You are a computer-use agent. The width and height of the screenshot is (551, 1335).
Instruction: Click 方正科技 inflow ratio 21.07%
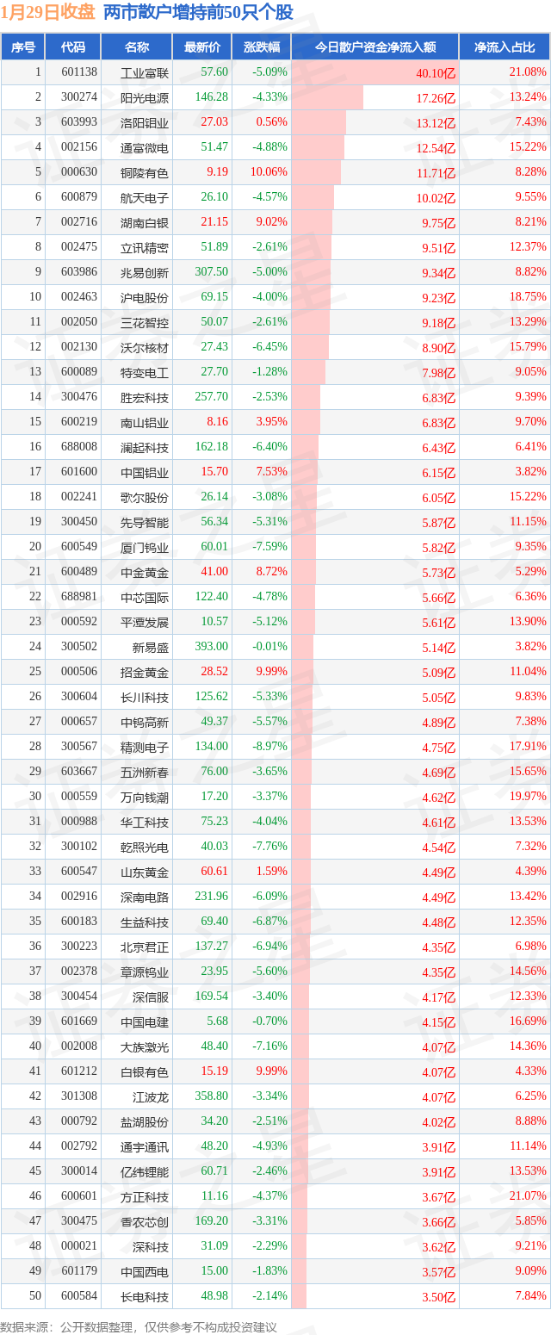(528, 1196)
